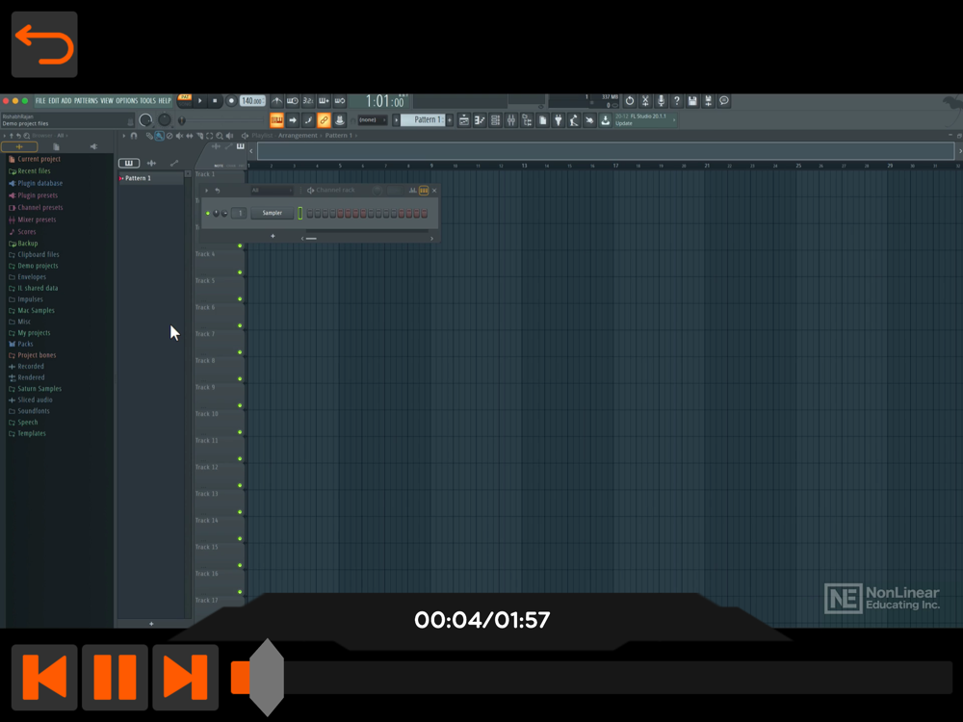
Task: Toggle the metronome icon
Action: click(277, 101)
